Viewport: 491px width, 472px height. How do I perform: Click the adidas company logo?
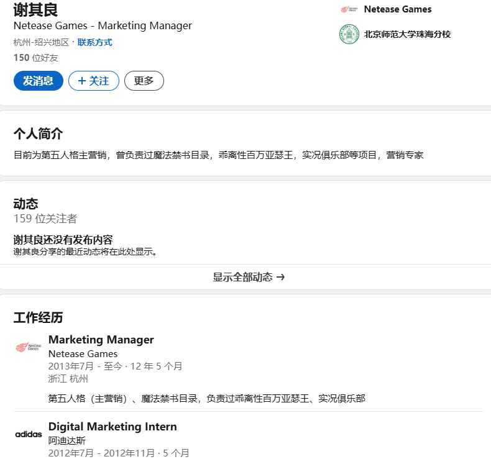[x=29, y=434]
